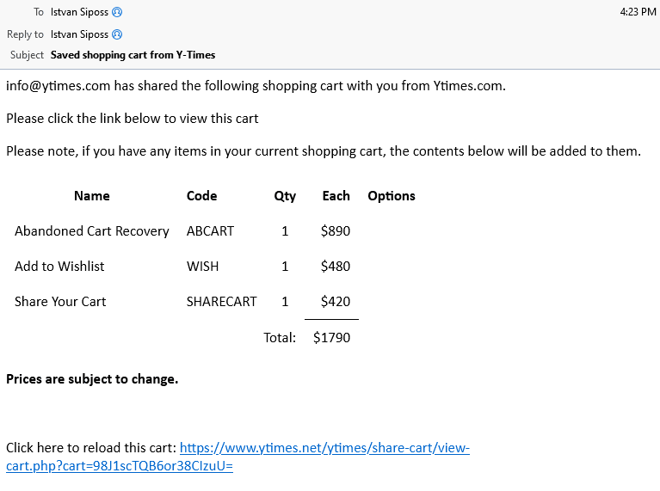This screenshot has height=491, width=660.
Task: Click contact icon beside Reply to name
Action: 117,34
